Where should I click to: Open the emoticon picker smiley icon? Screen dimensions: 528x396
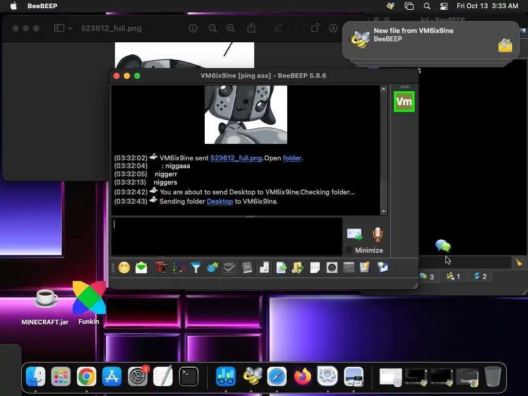pyautogui.click(x=124, y=268)
